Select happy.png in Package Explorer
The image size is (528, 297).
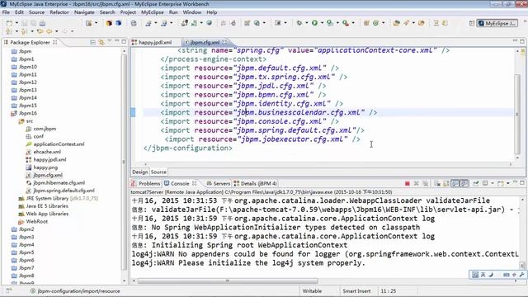[45, 167]
